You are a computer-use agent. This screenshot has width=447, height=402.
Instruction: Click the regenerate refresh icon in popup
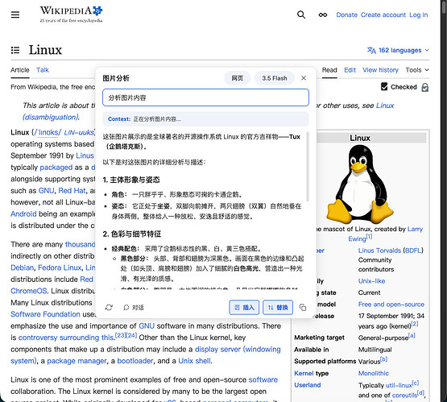109,308
